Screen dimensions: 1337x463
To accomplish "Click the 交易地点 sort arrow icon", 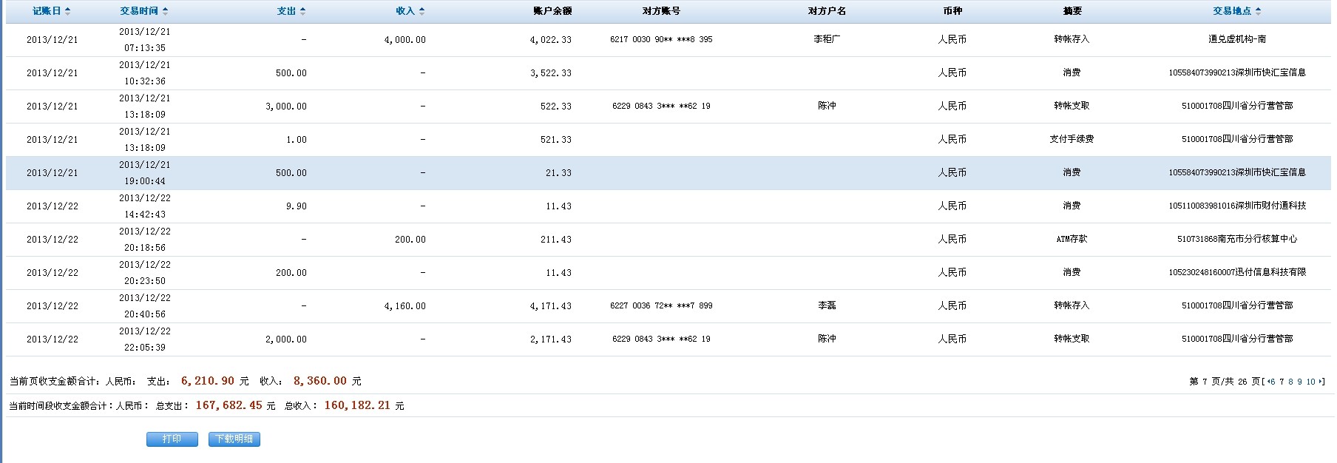I will (1259, 11).
